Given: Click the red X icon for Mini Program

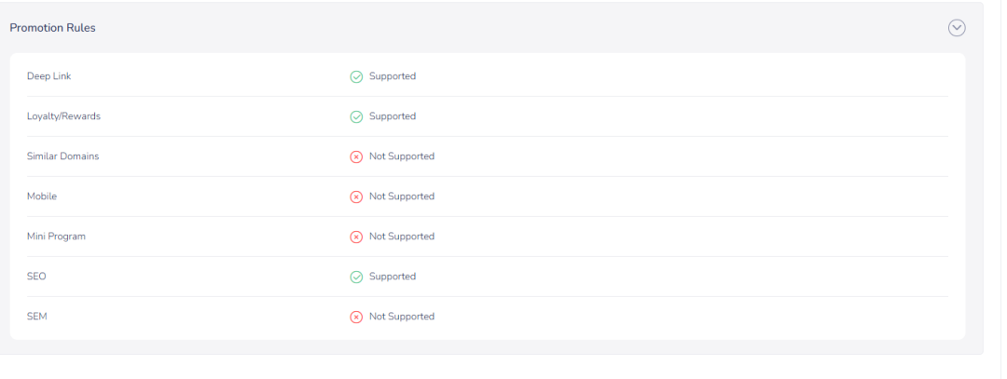Looking at the screenshot, I should point(356,237).
